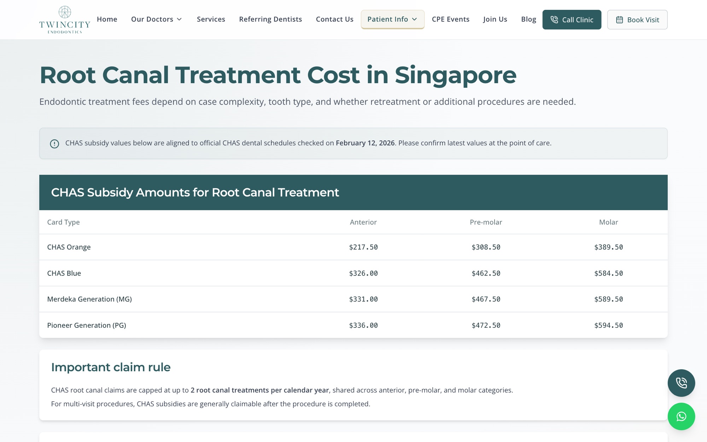Select the Anterior column header

pyautogui.click(x=363, y=222)
